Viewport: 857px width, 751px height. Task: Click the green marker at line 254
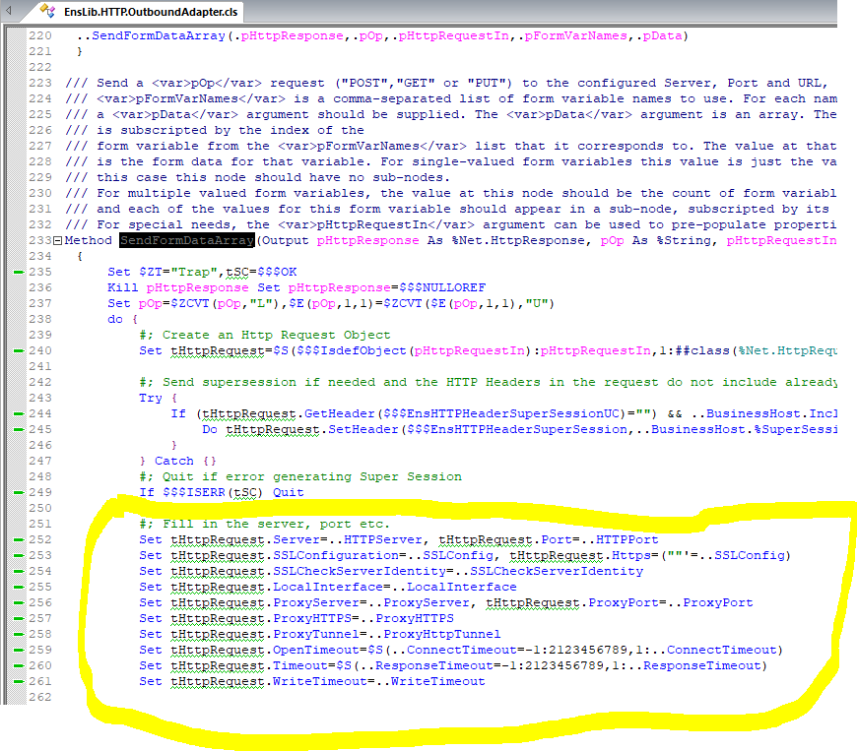[19, 571]
